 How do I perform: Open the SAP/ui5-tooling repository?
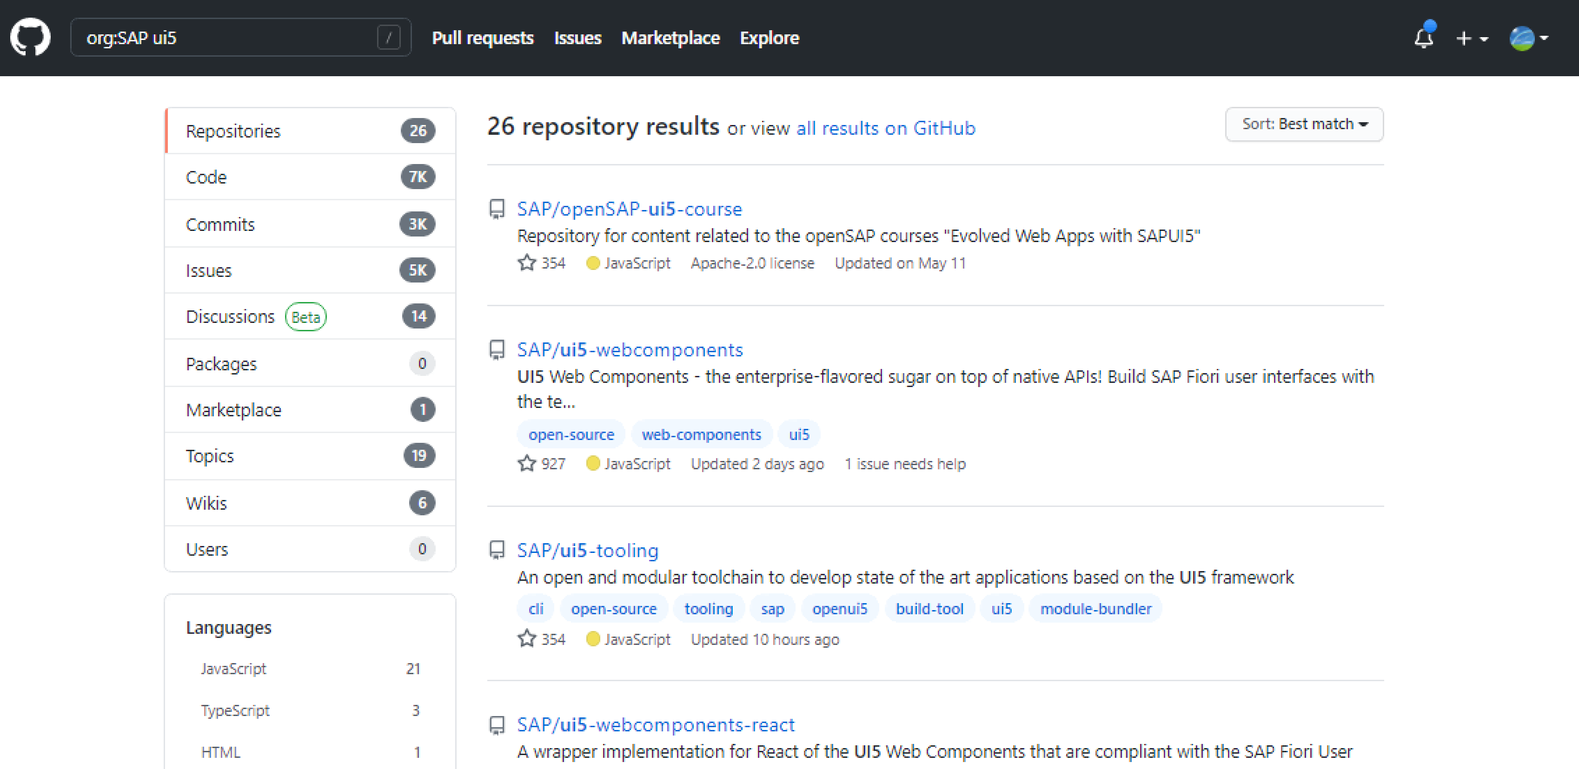tap(587, 550)
